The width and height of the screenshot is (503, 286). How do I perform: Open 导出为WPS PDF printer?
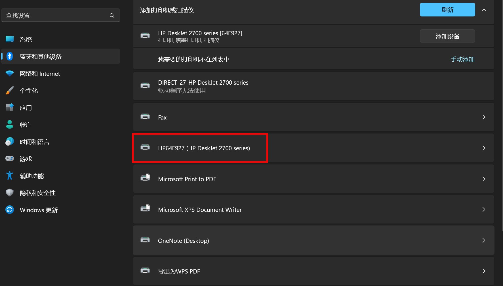coord(313,271)
